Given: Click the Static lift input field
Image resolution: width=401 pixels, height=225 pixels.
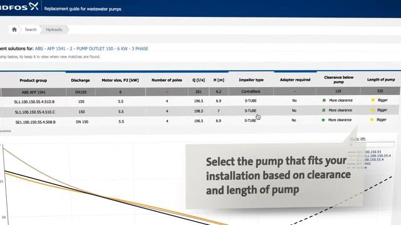Looking at the screenshot, I should pyautogui.click(x=372, y=144).
